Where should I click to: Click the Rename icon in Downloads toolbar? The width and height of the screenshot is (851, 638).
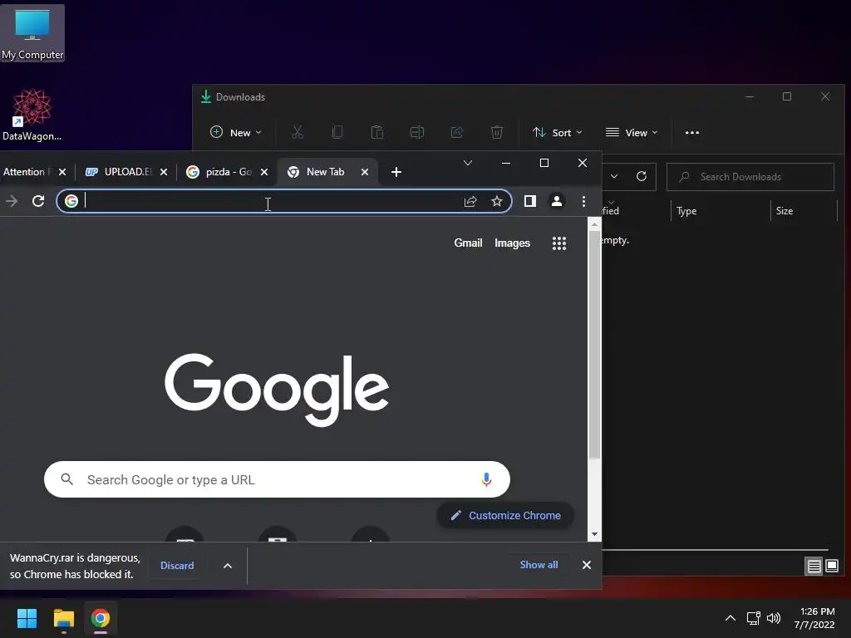coord(417,132)
